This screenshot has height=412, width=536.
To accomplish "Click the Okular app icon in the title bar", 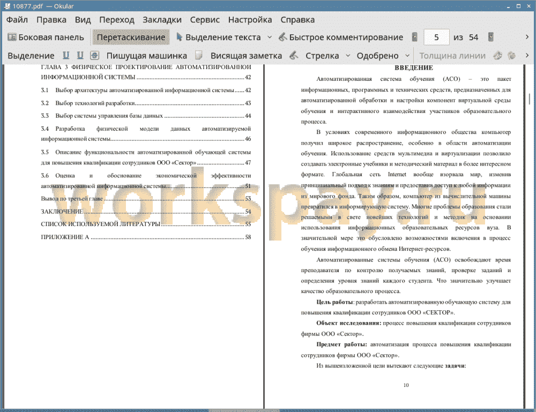I will pos(7,6).
